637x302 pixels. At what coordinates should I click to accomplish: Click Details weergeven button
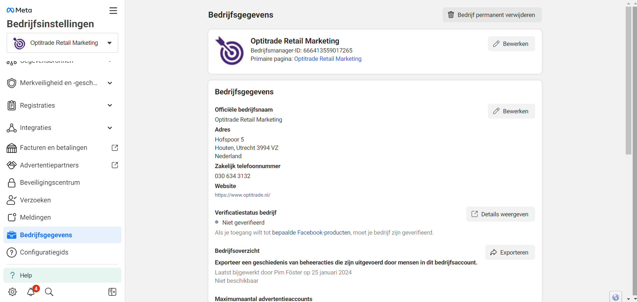click(501, 214)
